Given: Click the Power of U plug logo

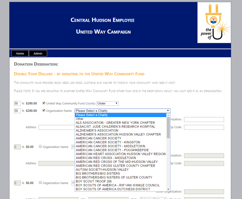Looking at the screenshot, I should [214, 23].
